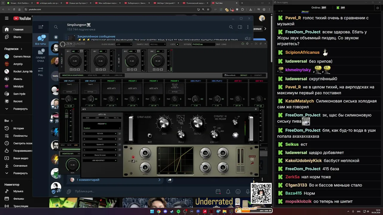Click ADD AFX on PREAMP 1 strip

111,88
